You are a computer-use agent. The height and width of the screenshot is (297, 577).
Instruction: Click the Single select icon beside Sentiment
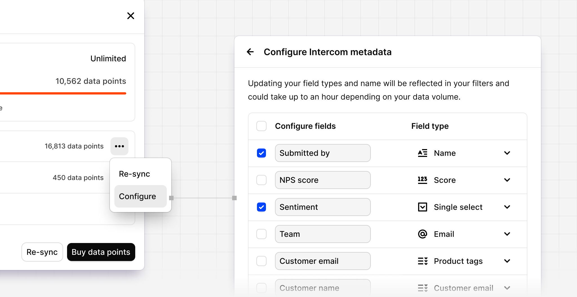(x=422, y=207)
